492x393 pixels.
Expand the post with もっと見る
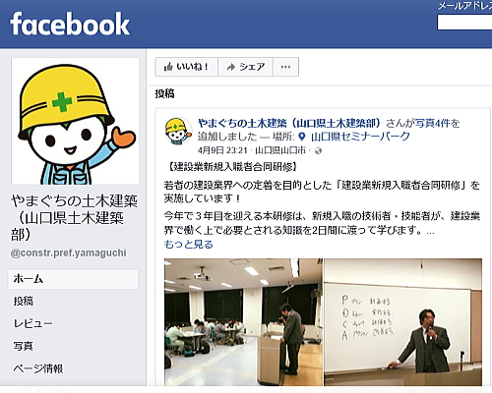tap(189, 245)
